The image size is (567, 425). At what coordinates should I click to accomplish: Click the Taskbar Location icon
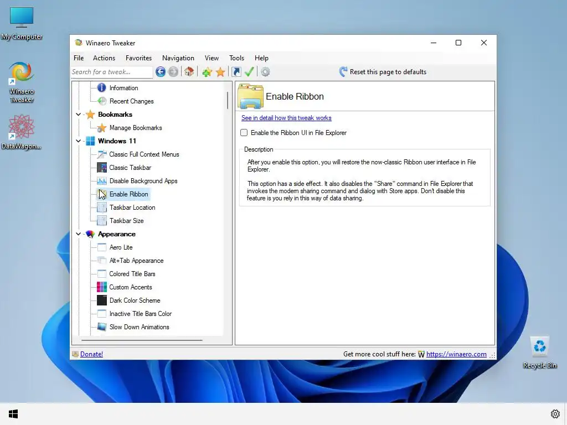click(102, 208)
